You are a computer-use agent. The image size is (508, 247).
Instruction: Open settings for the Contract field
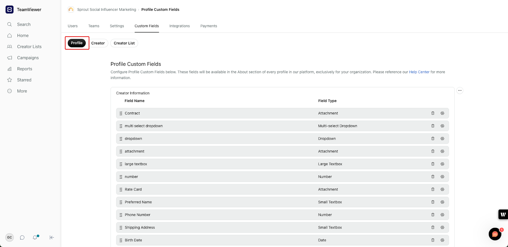tap(442, 113)
